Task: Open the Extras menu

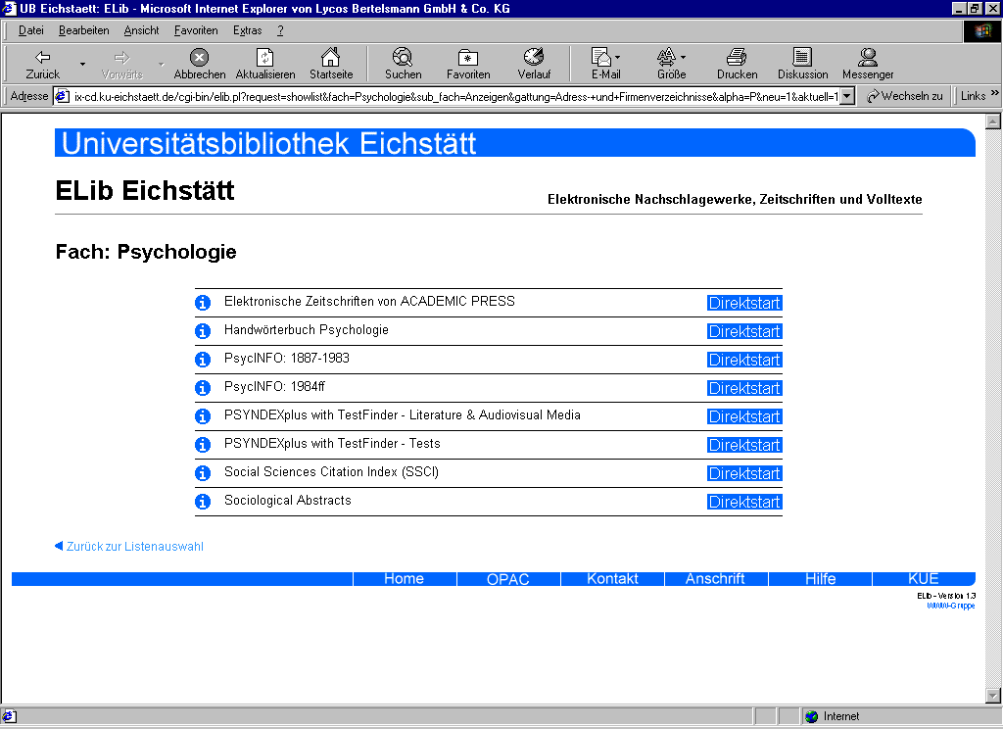Action: [x=248, y=30]
